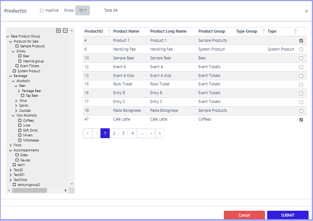Collapse the Beverage tree node

click(11, 76)
